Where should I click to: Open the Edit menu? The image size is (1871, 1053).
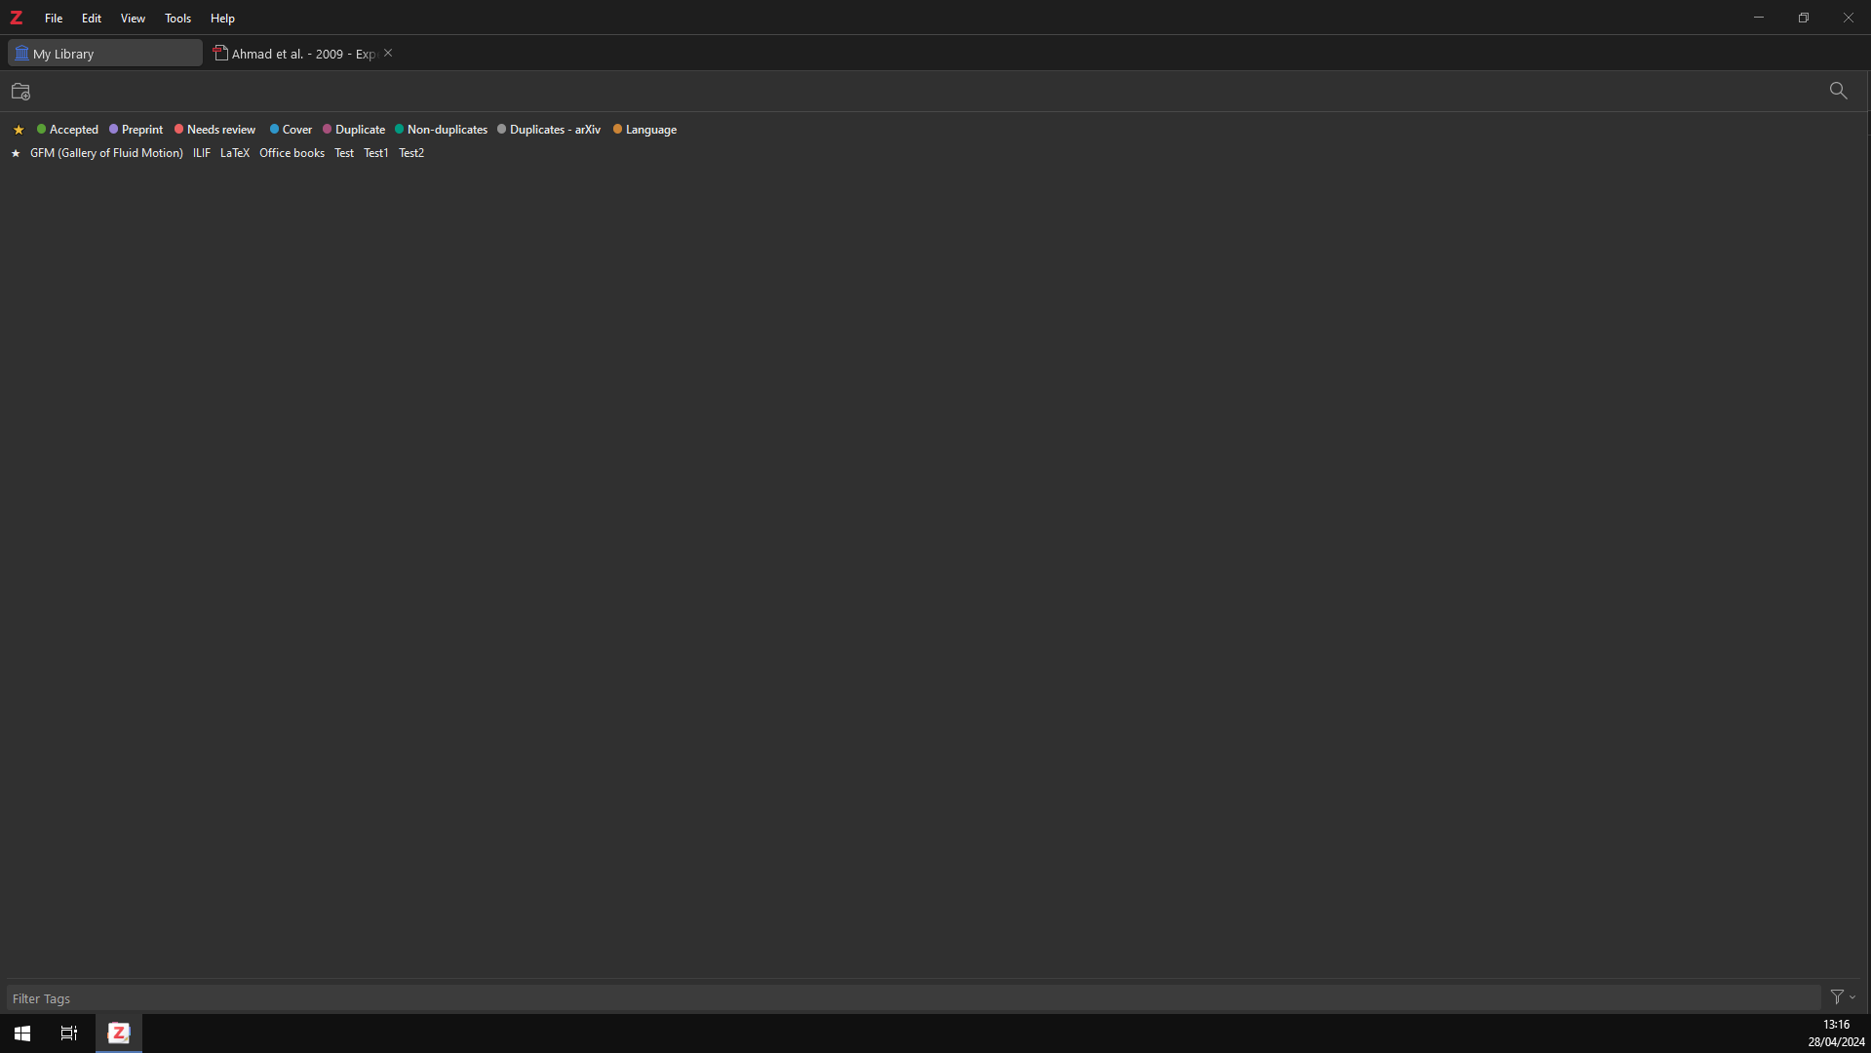[x=92, y=19]
